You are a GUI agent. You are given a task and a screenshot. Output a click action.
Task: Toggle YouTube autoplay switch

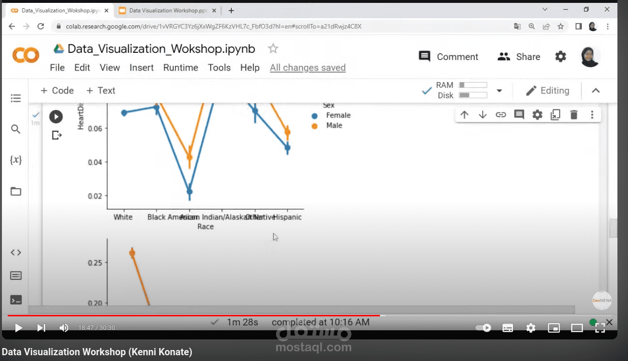pos(483,328)
